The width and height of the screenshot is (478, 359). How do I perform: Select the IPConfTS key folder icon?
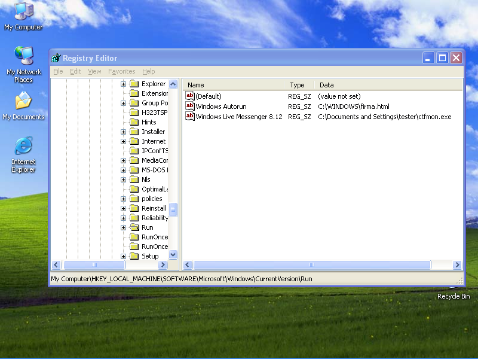point(134,151)
